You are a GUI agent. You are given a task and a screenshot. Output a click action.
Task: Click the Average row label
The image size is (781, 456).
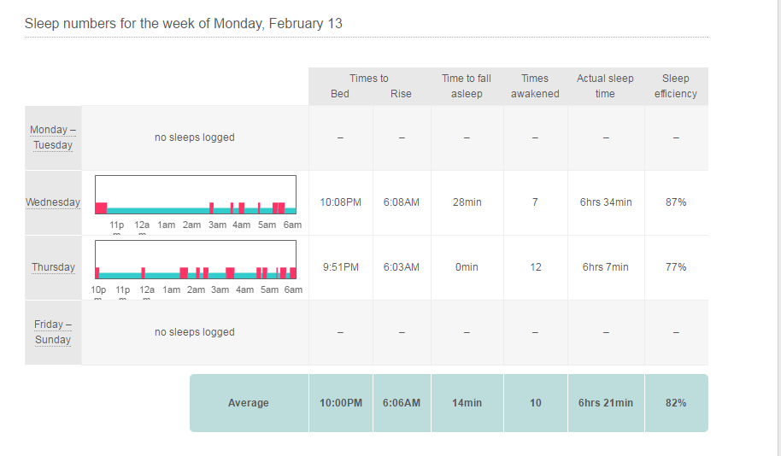(x=248, y=403)
